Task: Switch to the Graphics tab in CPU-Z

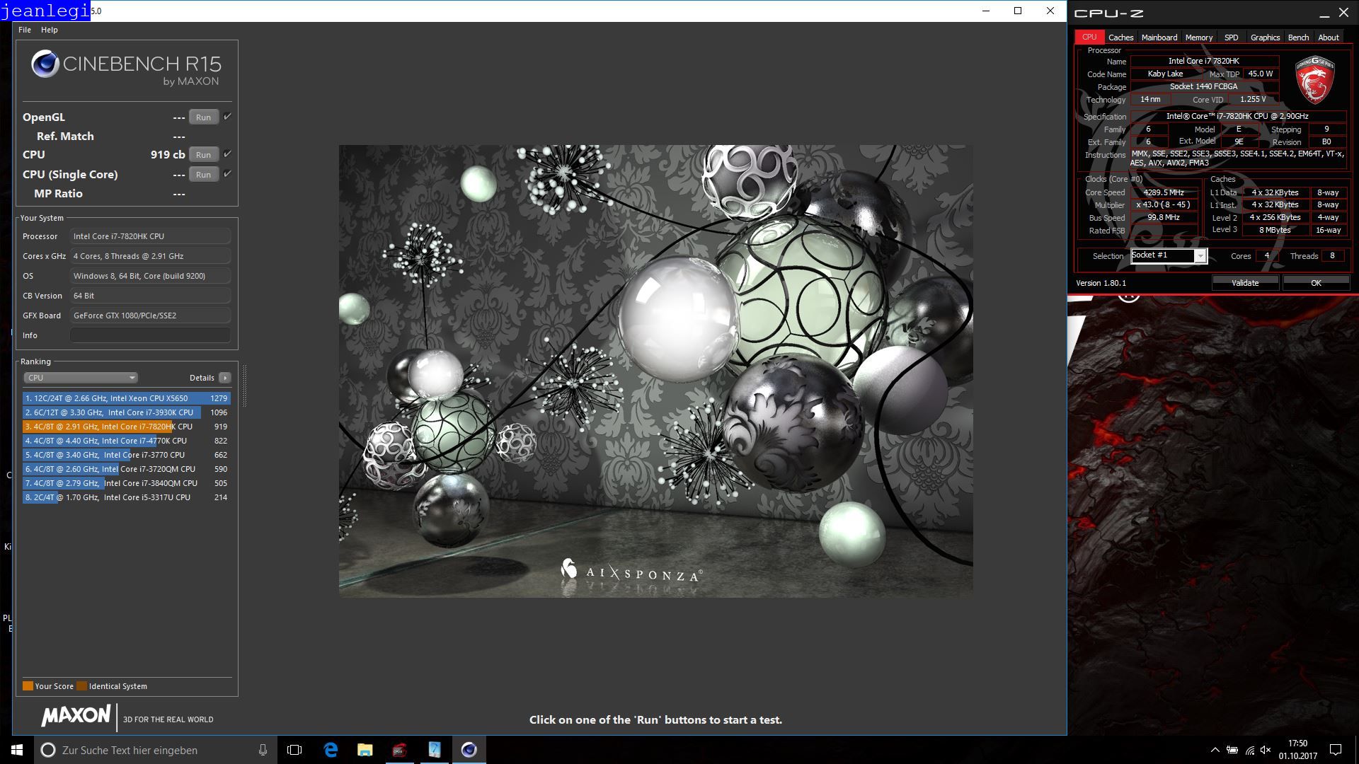Action: click(1265, 37)
